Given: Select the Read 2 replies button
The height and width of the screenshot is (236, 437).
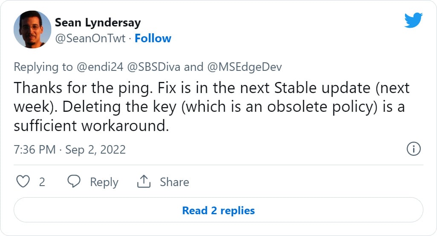Looking at the screenshot, I should coord(218,210).
